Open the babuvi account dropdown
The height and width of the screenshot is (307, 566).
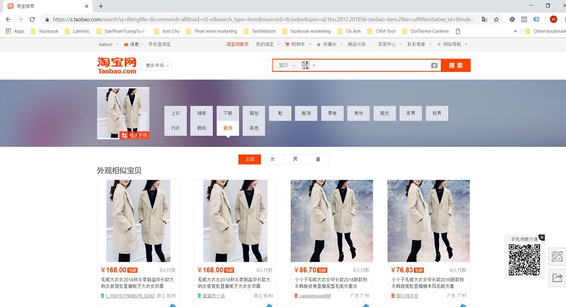coord(109,44)
